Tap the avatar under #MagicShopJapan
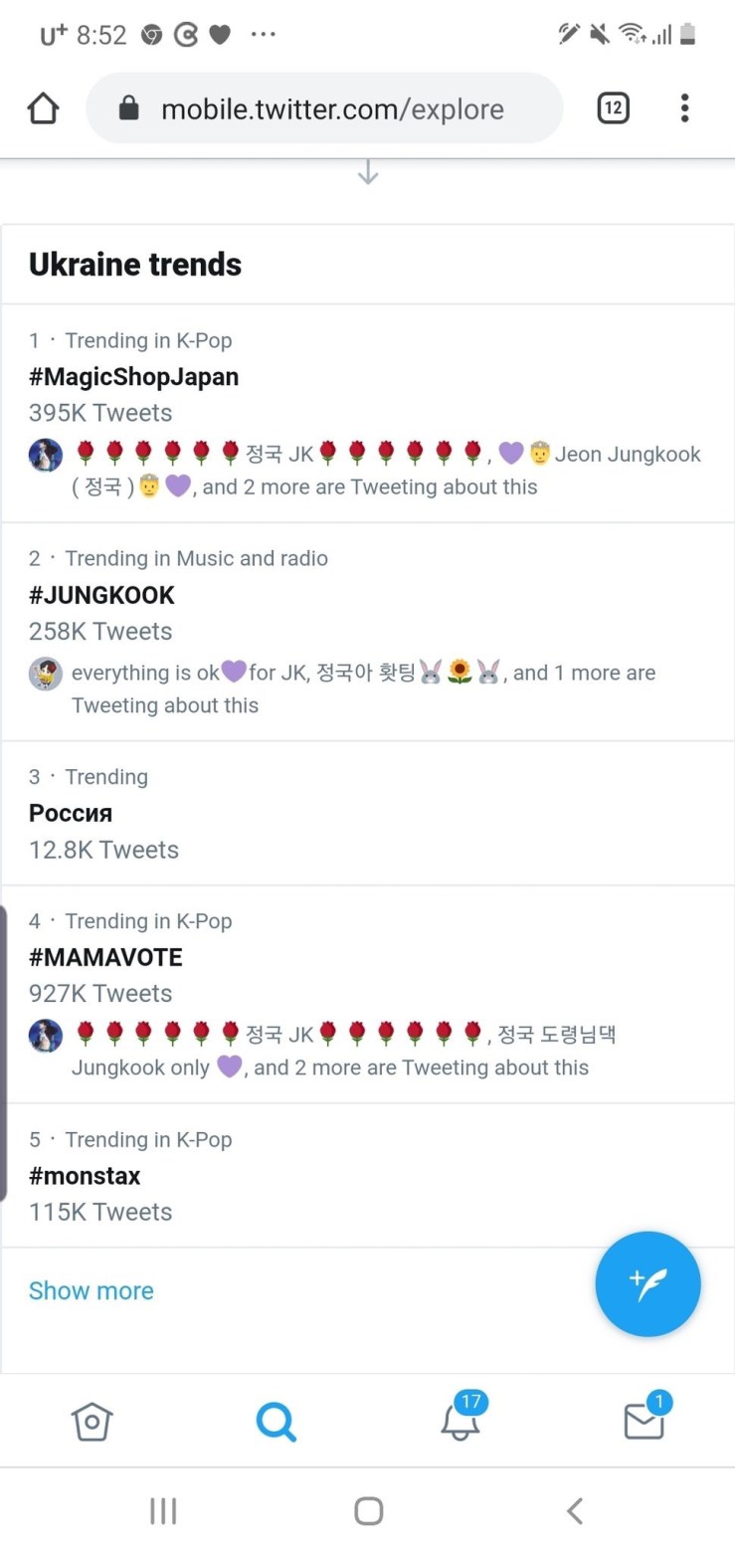Screen dimensions: 735x1552 click(x=46, y=455)
